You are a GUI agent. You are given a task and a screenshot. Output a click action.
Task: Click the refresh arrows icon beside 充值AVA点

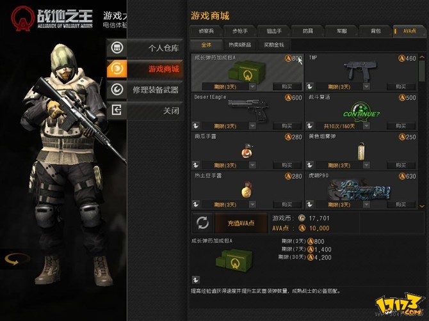[203, 223]
